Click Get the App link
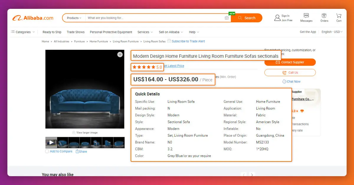The height and width of the screenshot is (185, 354). [308, 32]
